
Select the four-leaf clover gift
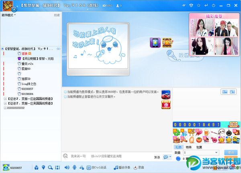[176, 132]
